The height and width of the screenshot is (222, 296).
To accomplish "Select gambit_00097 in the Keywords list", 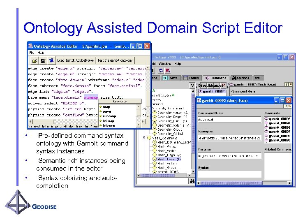I will [x=277, y=132].
